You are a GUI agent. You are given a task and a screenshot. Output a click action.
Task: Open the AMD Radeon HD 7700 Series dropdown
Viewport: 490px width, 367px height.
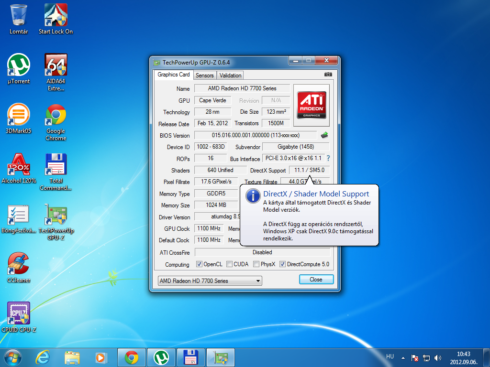coord(210,281)
